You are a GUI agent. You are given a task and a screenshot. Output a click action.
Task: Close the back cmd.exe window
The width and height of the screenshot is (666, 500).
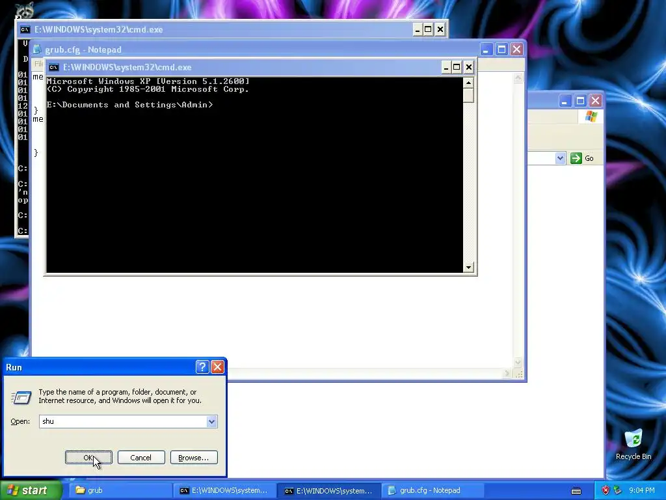[440, 29]
